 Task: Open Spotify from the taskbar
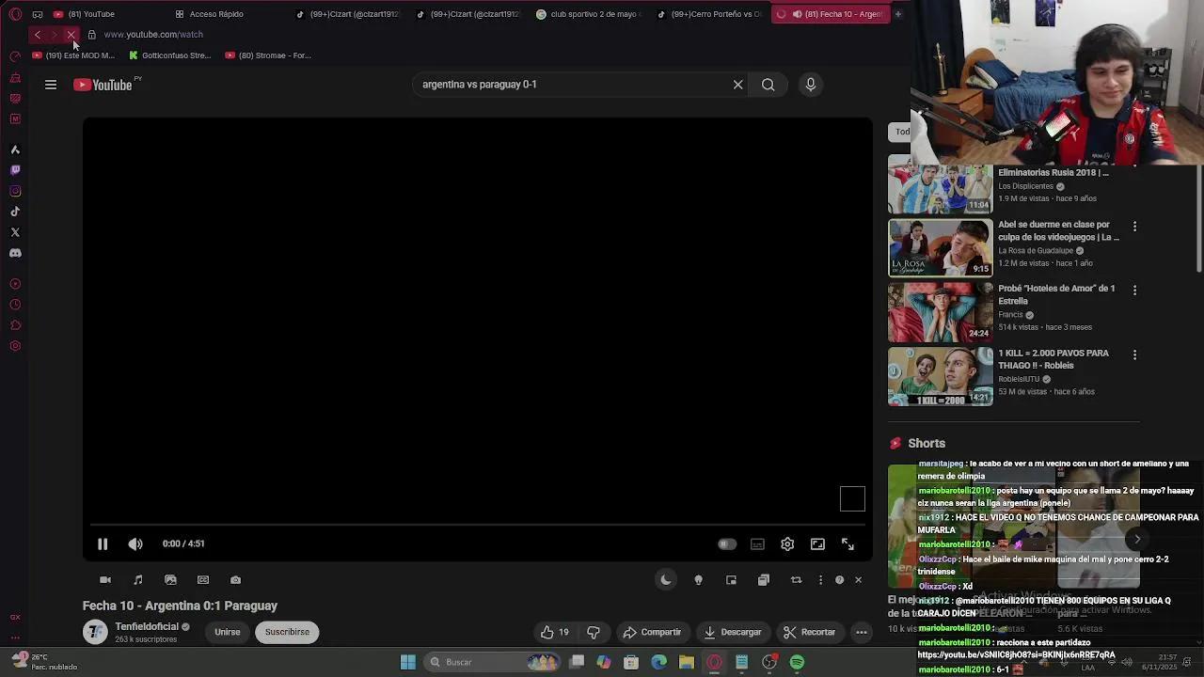[x=797, y=662]
